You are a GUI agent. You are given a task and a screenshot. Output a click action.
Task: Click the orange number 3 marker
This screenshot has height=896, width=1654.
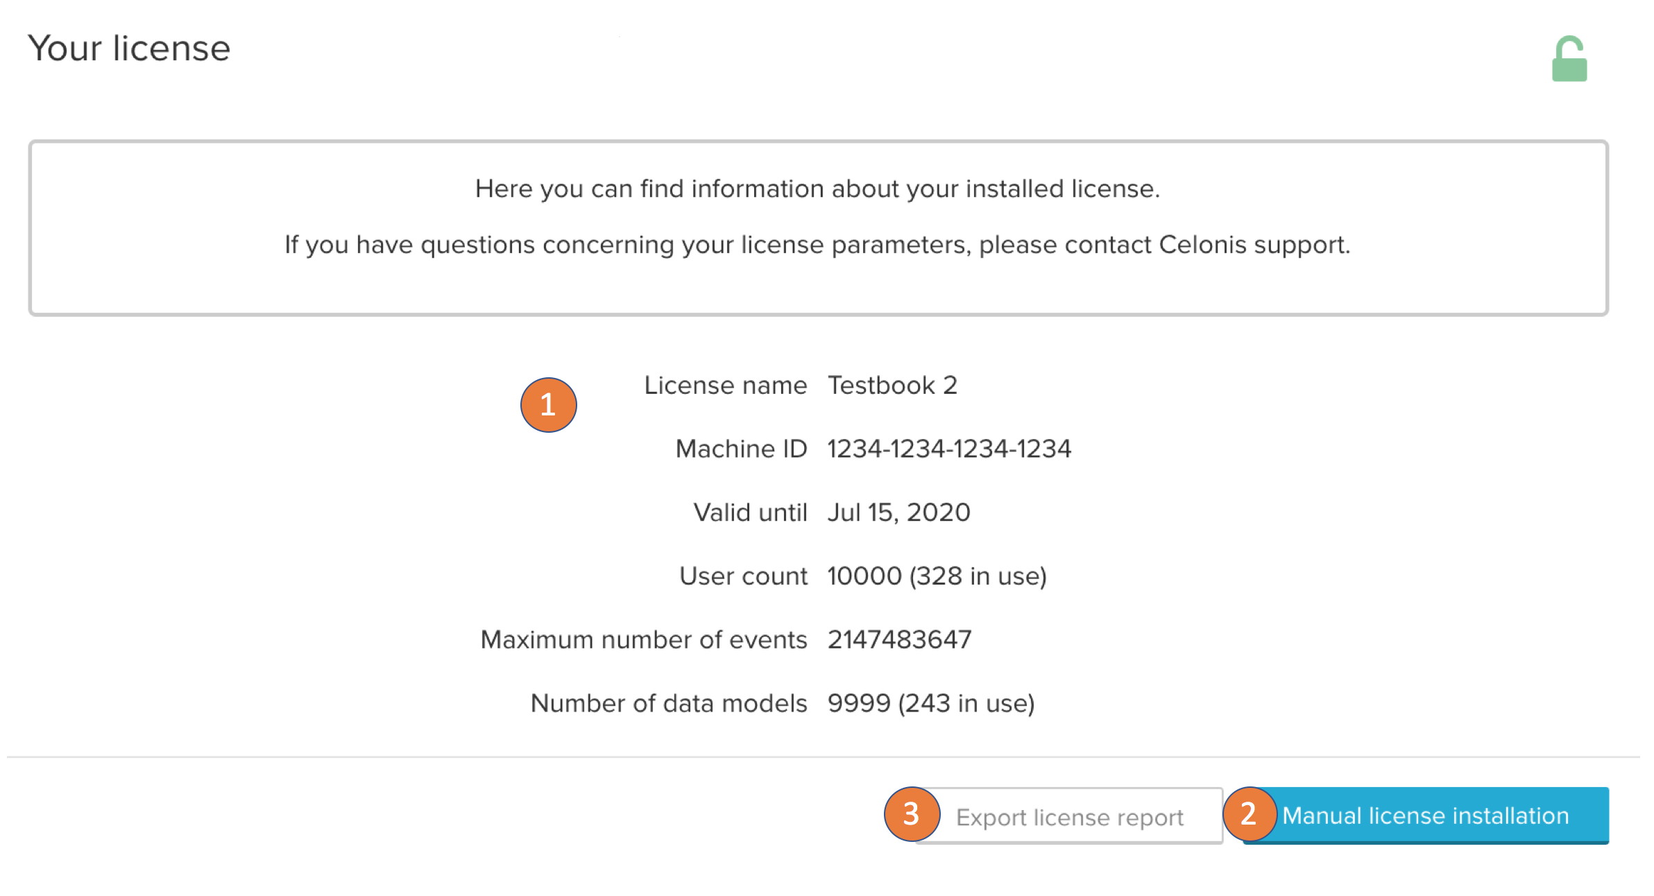[x=912, y=814]
